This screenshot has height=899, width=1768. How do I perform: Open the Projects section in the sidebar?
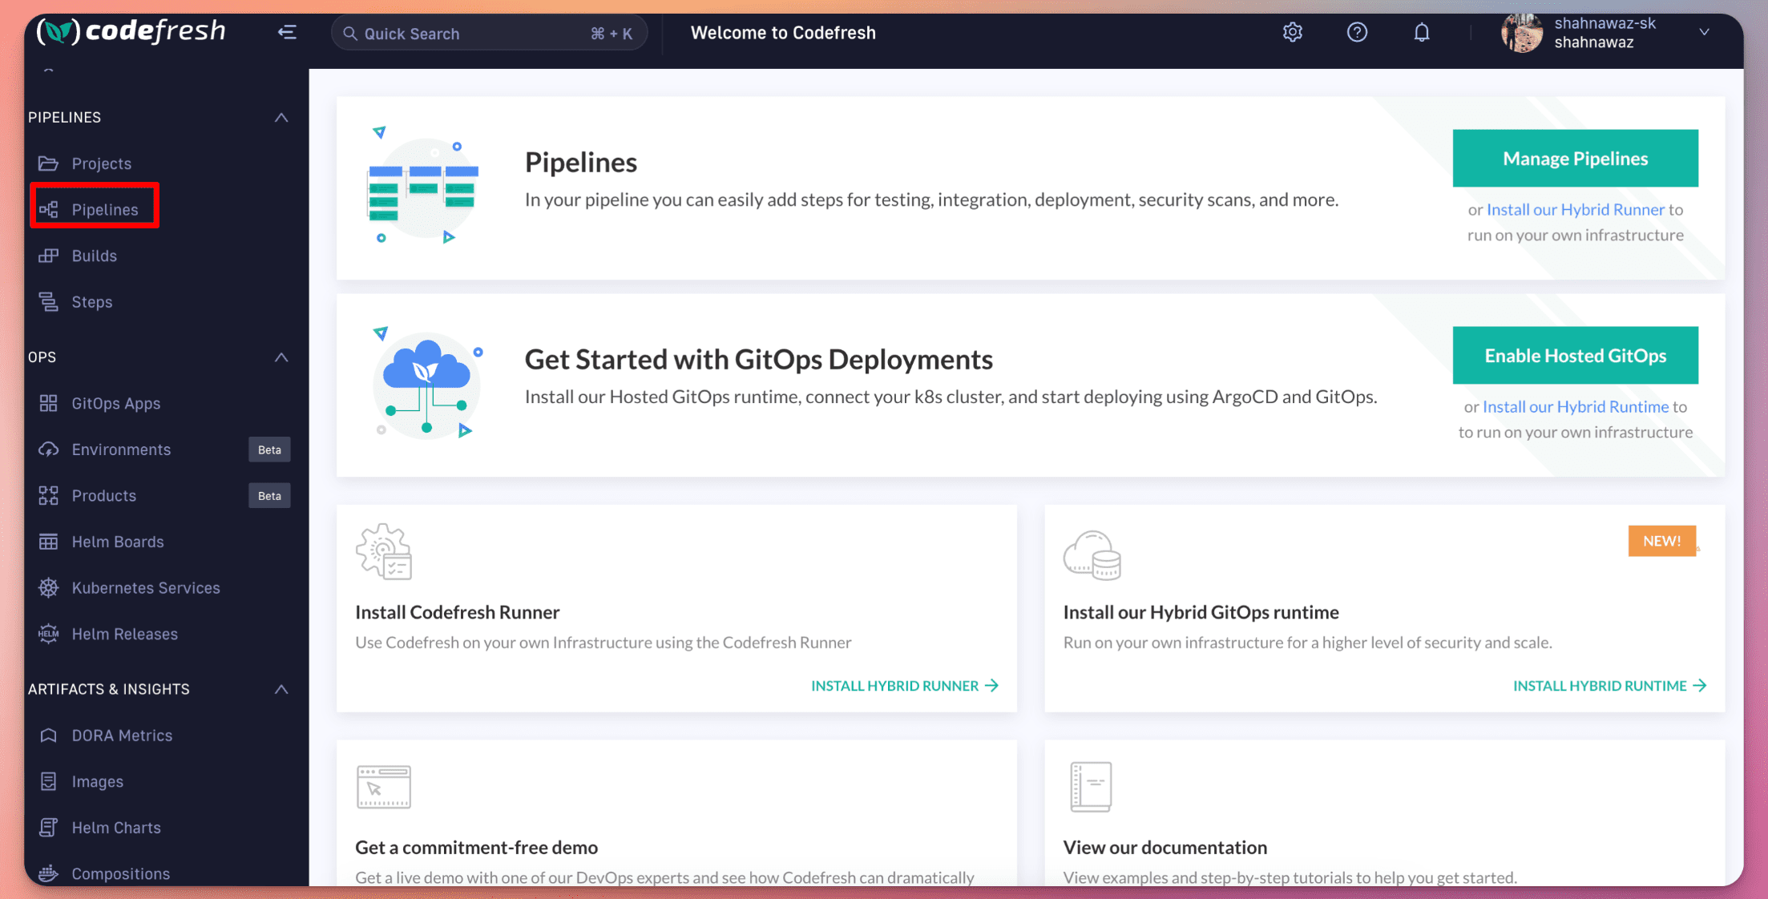coord(102,163)
